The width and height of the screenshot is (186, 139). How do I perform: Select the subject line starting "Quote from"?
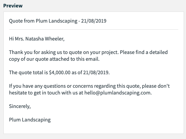[58, 21]
